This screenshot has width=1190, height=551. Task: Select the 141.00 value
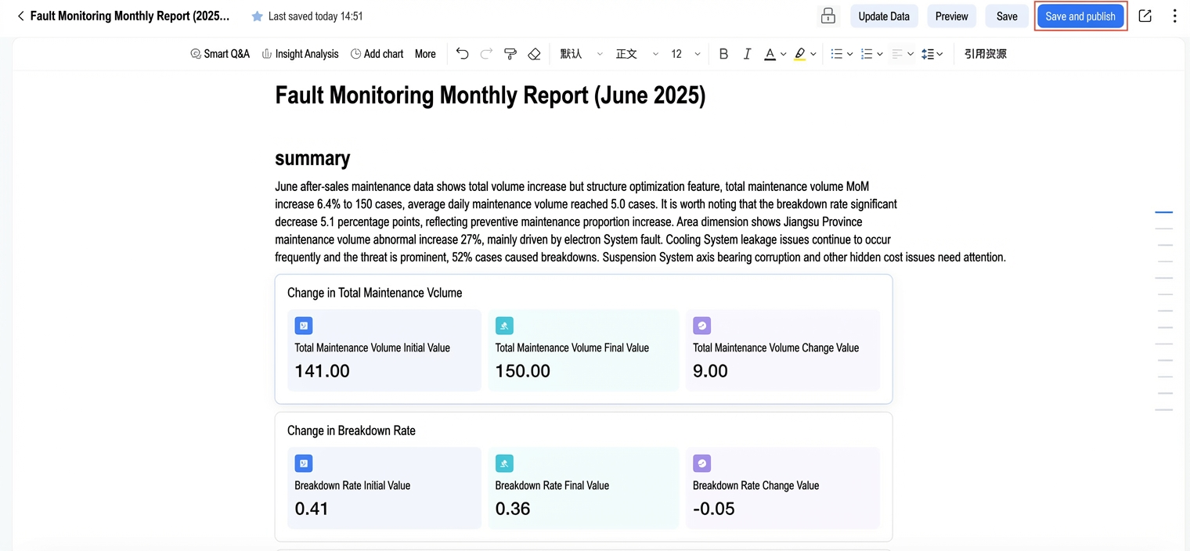point(322,371)
